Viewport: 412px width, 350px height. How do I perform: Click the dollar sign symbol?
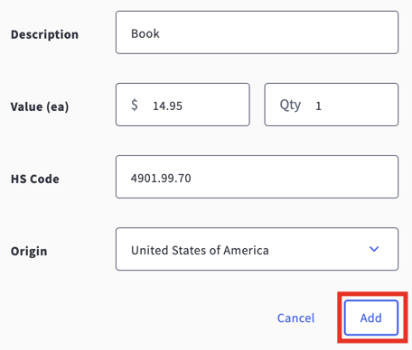(135, 106)
